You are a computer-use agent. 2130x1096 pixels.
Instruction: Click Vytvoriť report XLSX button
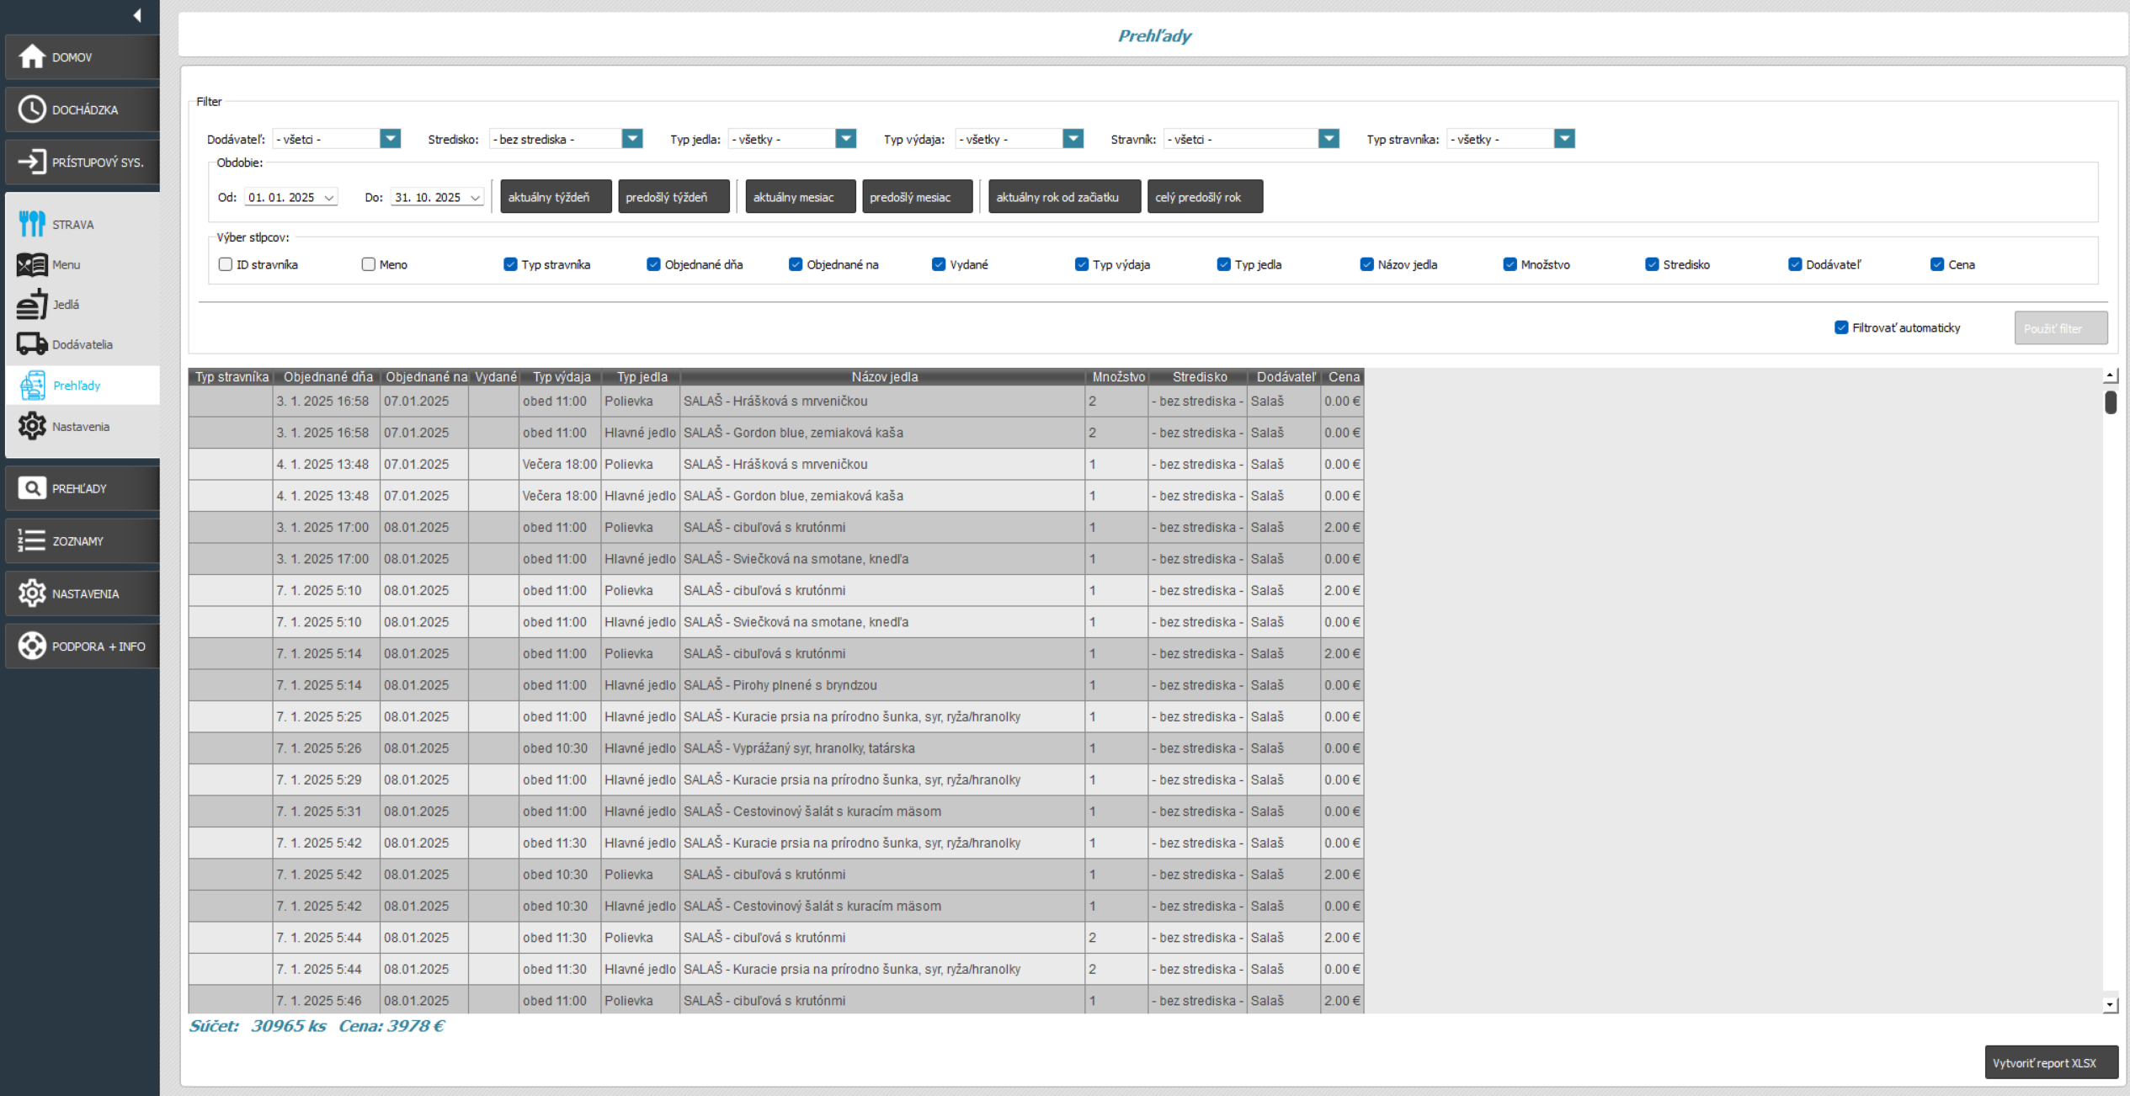pyautogui.click(x=2051, y=1062)
